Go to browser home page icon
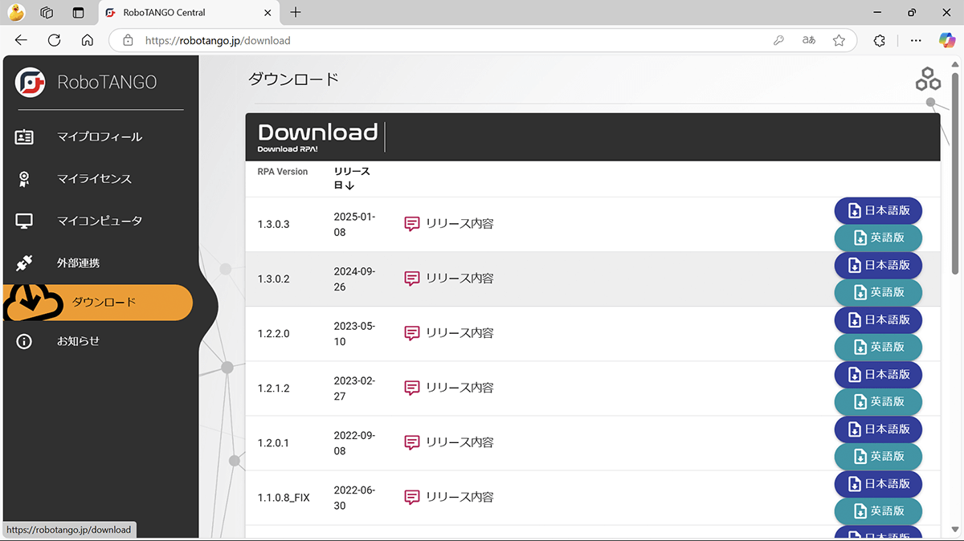964x541 pixels. 88,40
